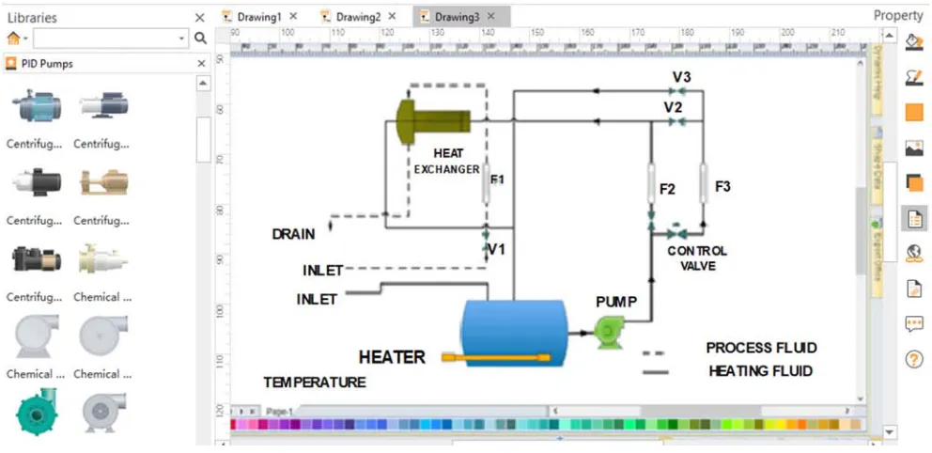Close the PID Pumps library
932x453 pixels.
[201, 64]
